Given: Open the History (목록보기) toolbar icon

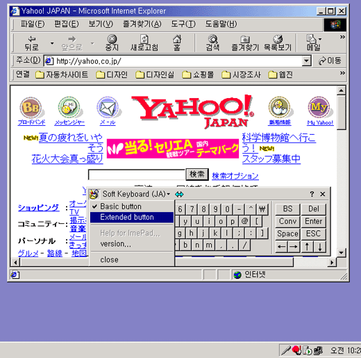Looking at the screenshot, I should 278,39.
